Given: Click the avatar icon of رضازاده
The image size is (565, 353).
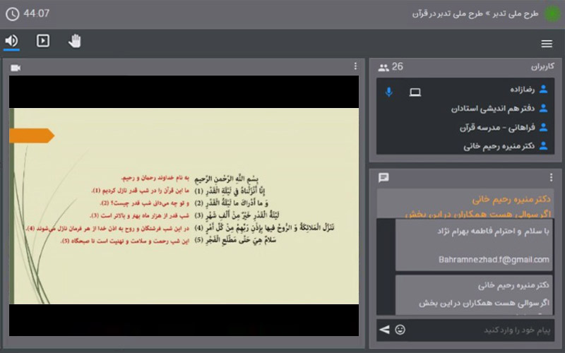Looking at the screenshot, I should click(543, 90).
